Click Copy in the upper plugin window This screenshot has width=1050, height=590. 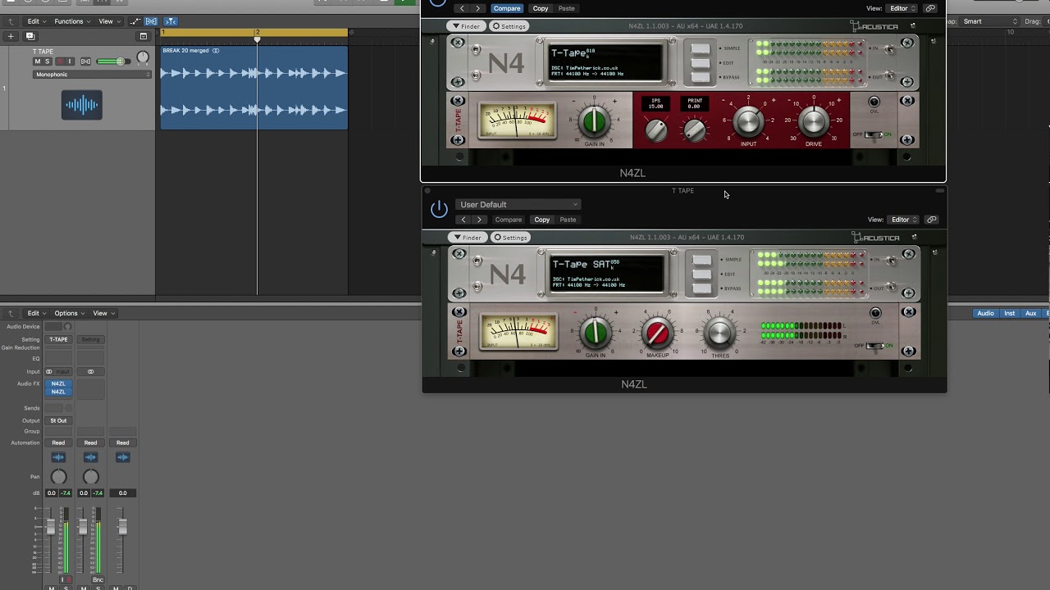pyautogui.click(x=541, y=8)
